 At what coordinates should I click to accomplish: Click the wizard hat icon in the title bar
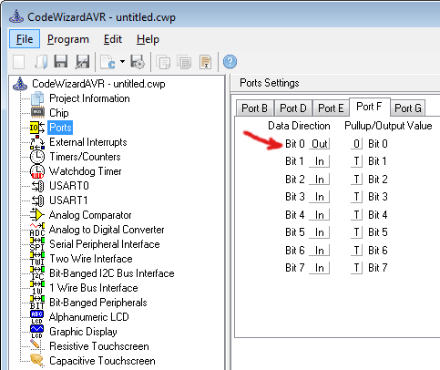(16, 16)
